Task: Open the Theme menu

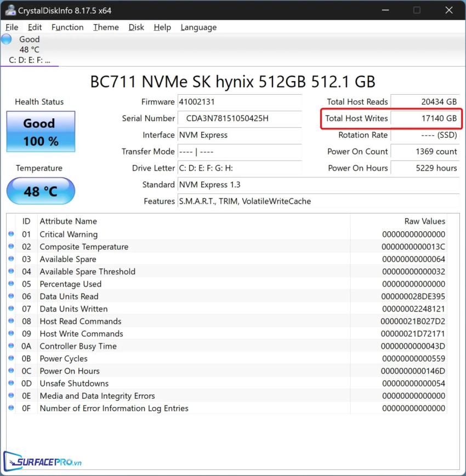Action: point(106,27)
